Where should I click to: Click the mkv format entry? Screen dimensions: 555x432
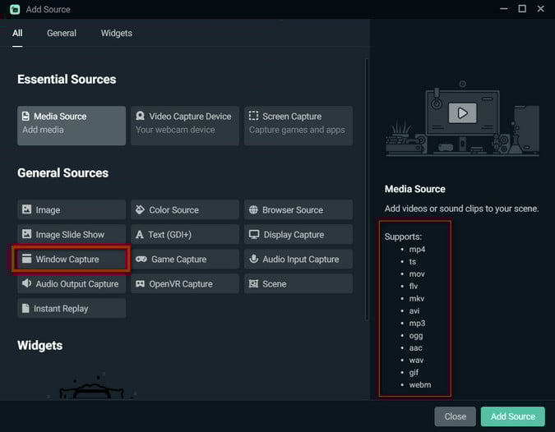click(417, 298)
